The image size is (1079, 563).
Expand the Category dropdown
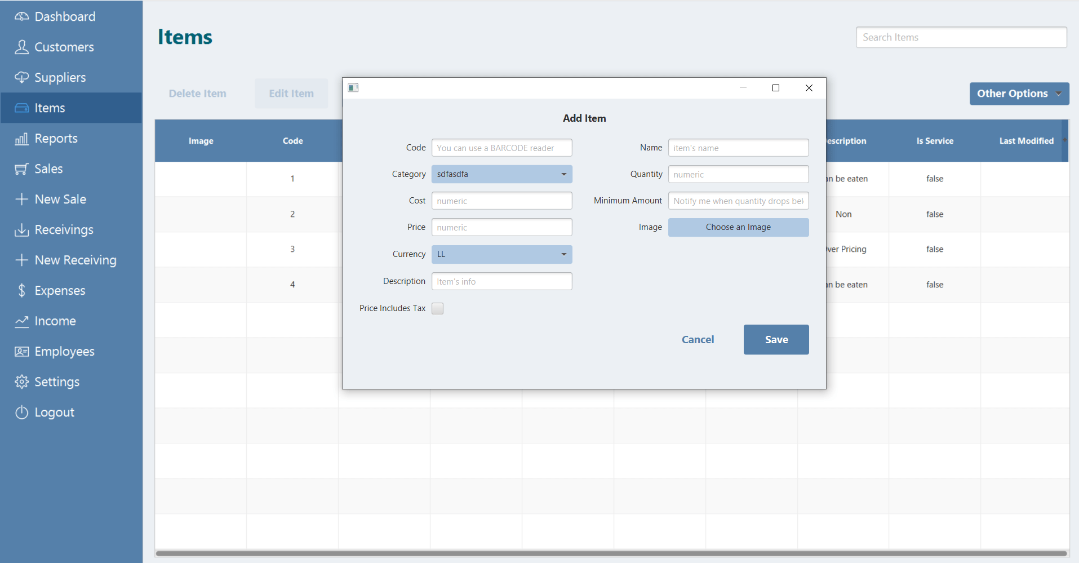click(501, 174)
